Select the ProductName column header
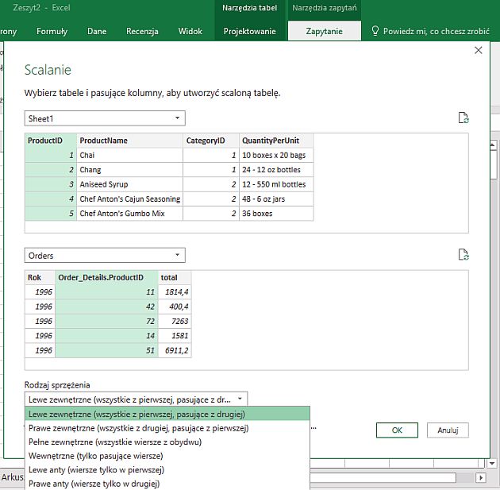This screenshot has height=490, width=500. point(130,141)
